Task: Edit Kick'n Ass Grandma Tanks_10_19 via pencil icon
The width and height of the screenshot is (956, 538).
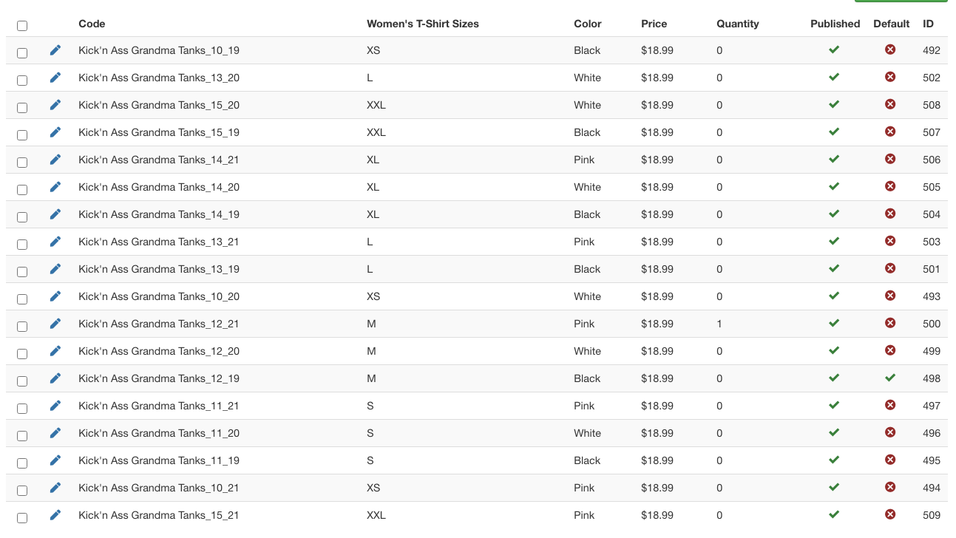Action: click(x=55, y=50)
